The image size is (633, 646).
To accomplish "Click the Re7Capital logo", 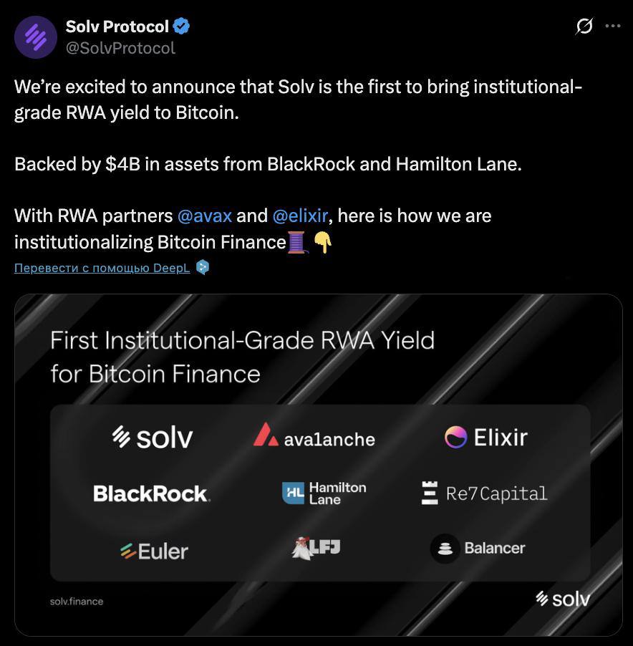I will [x=484, y=493].
